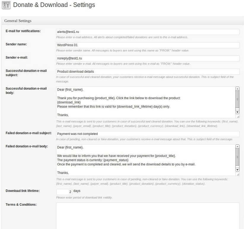Viewport: 244px width, 229px height.
Task: Click hint text about completed/failed donation alerts
Action: [x=122, y=37]
